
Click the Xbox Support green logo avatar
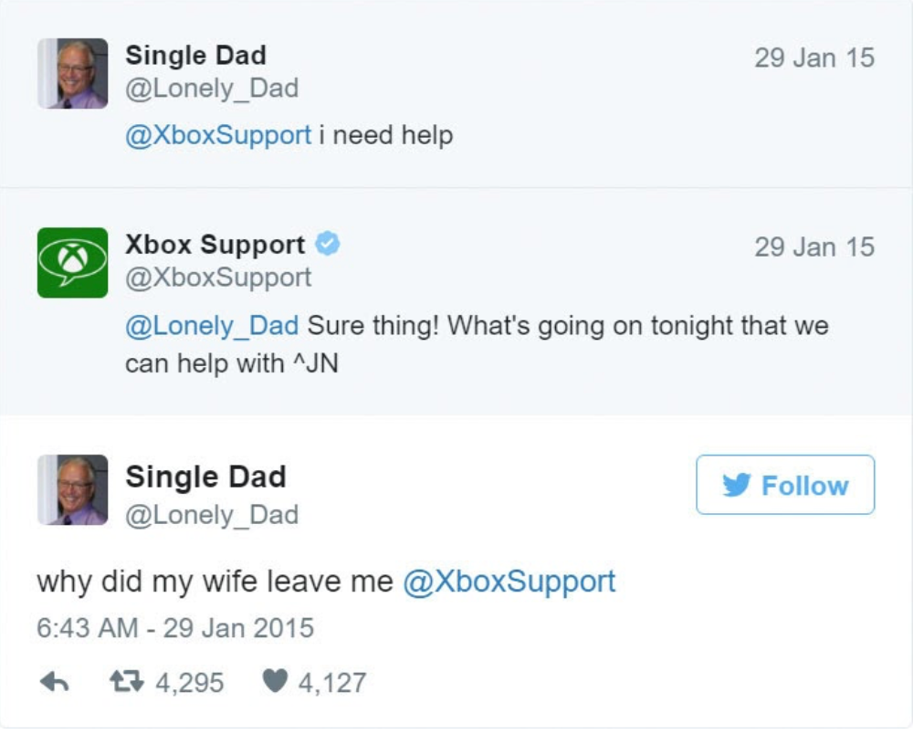(72, 263)
